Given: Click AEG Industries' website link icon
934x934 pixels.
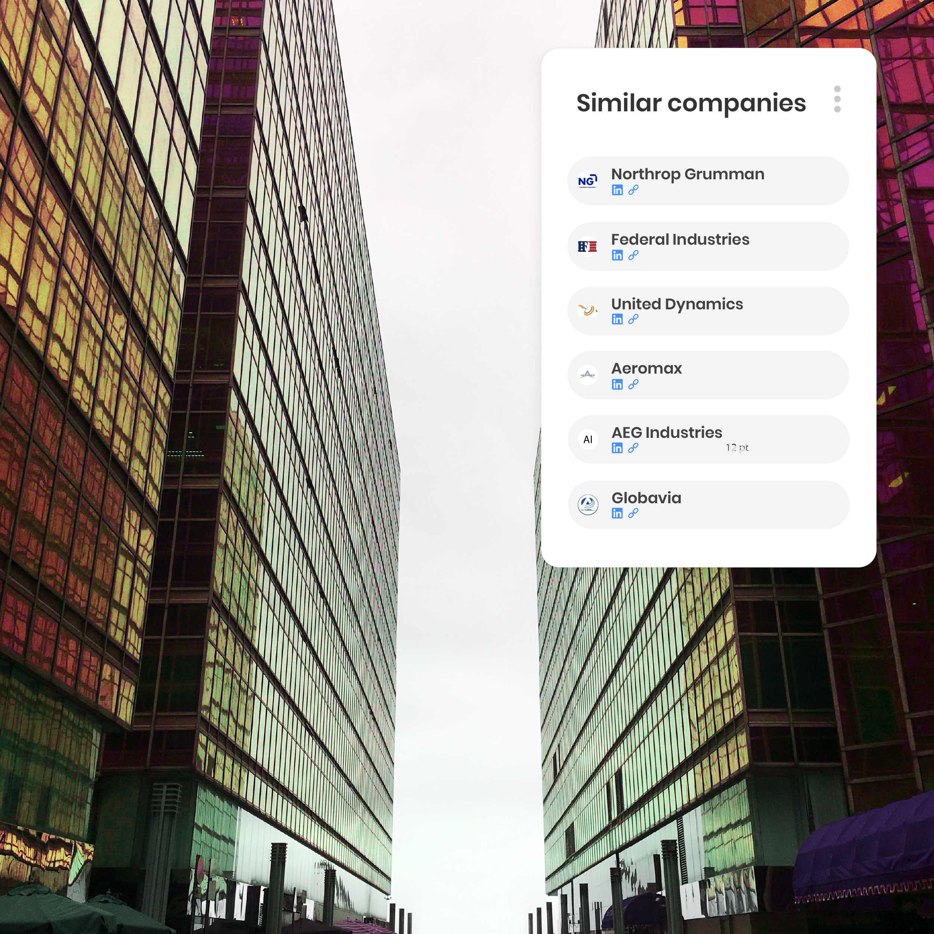Looking at the screenshot, I should click(x=633, y=448).
